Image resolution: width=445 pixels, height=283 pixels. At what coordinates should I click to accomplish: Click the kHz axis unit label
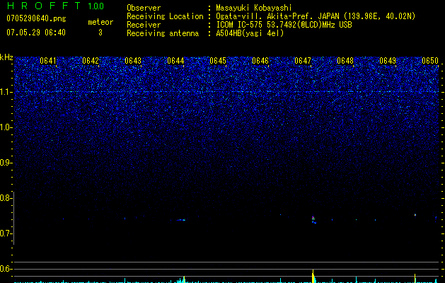(6, 57)
